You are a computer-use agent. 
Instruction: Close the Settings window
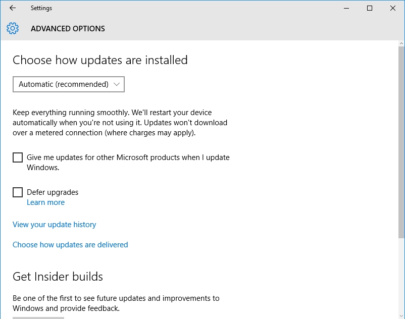coord(392,8)
